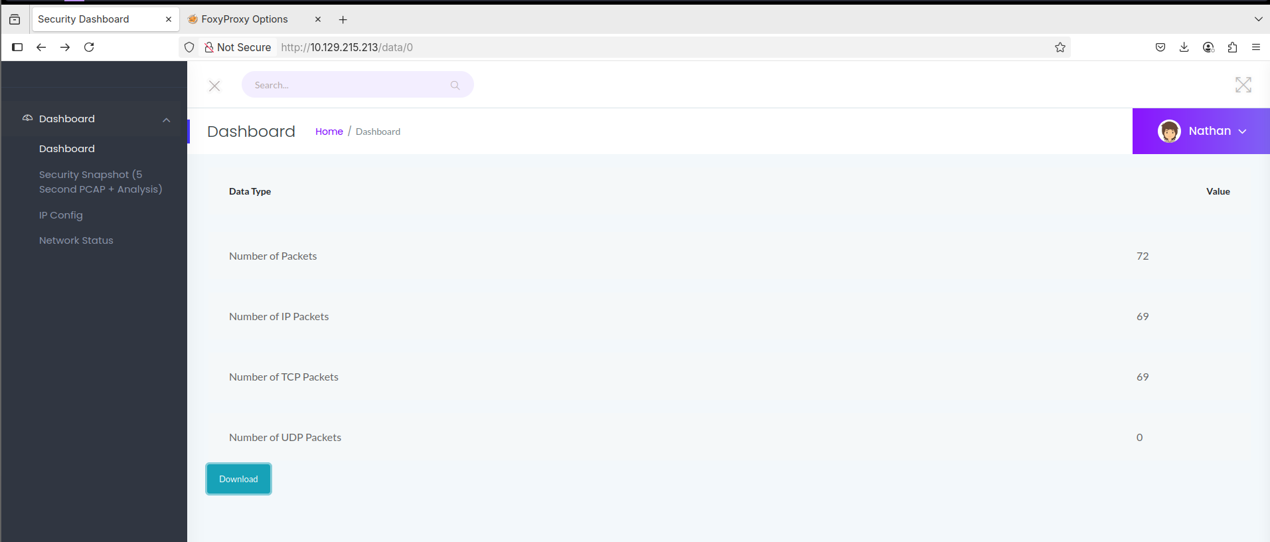Click the value 0 for UDP packets
The height and width of the screenshot is (542, 1270).
(x=1140, y=438)
